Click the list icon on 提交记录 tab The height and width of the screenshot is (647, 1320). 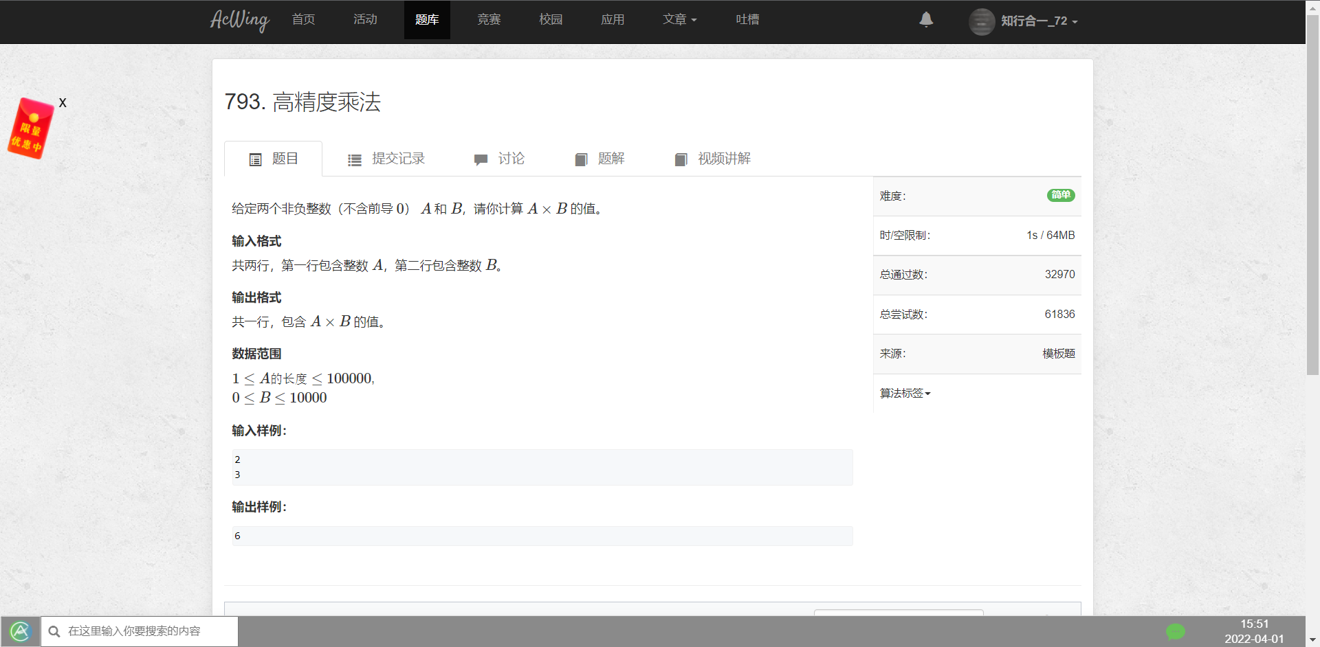coord(355,159)
